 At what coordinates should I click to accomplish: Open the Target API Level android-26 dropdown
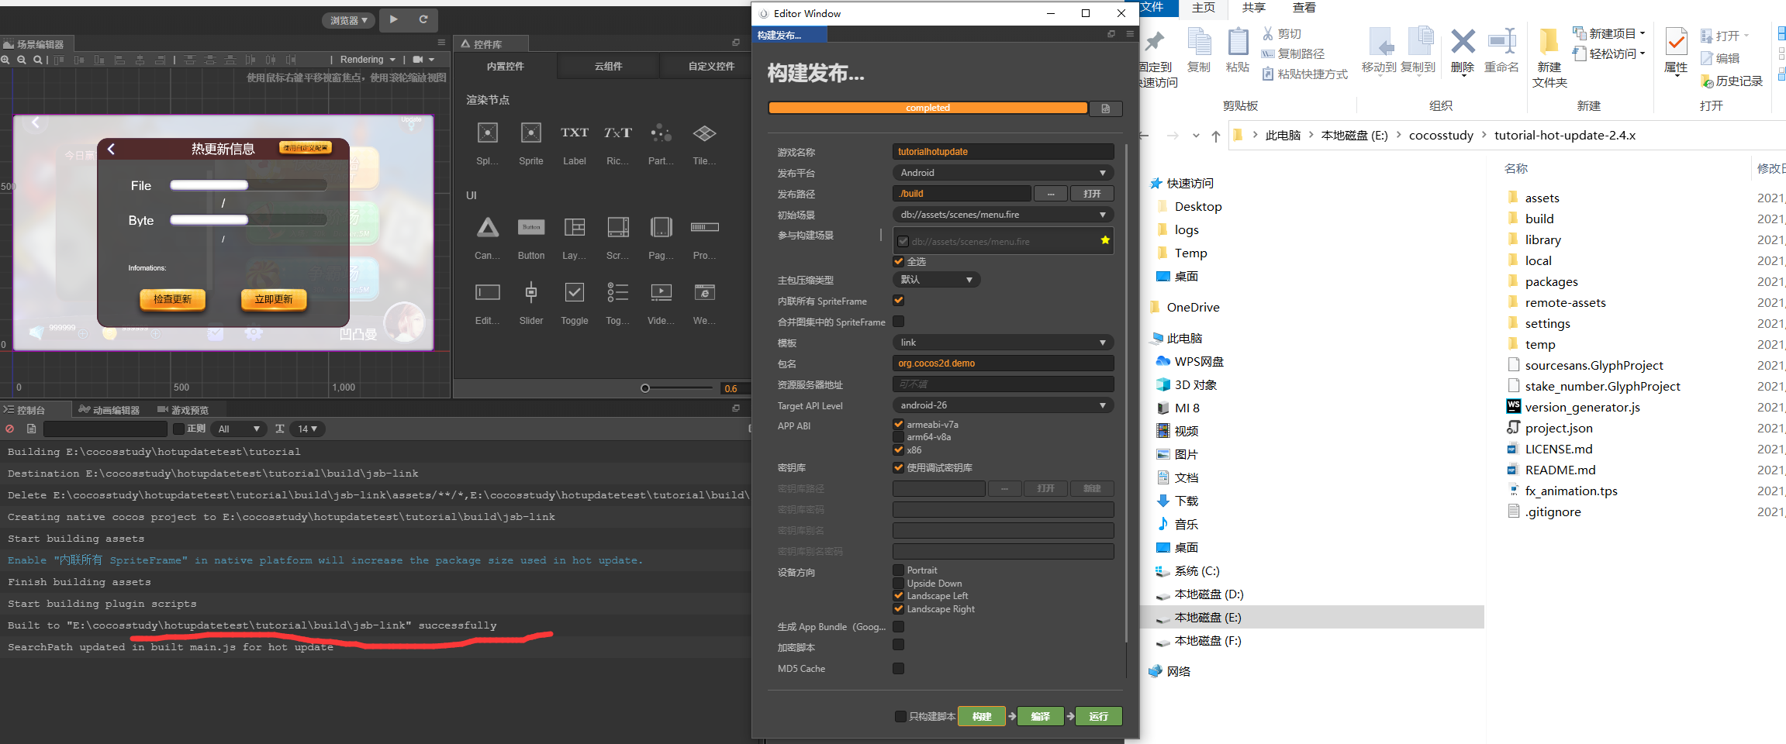[x=1004, y=405]
